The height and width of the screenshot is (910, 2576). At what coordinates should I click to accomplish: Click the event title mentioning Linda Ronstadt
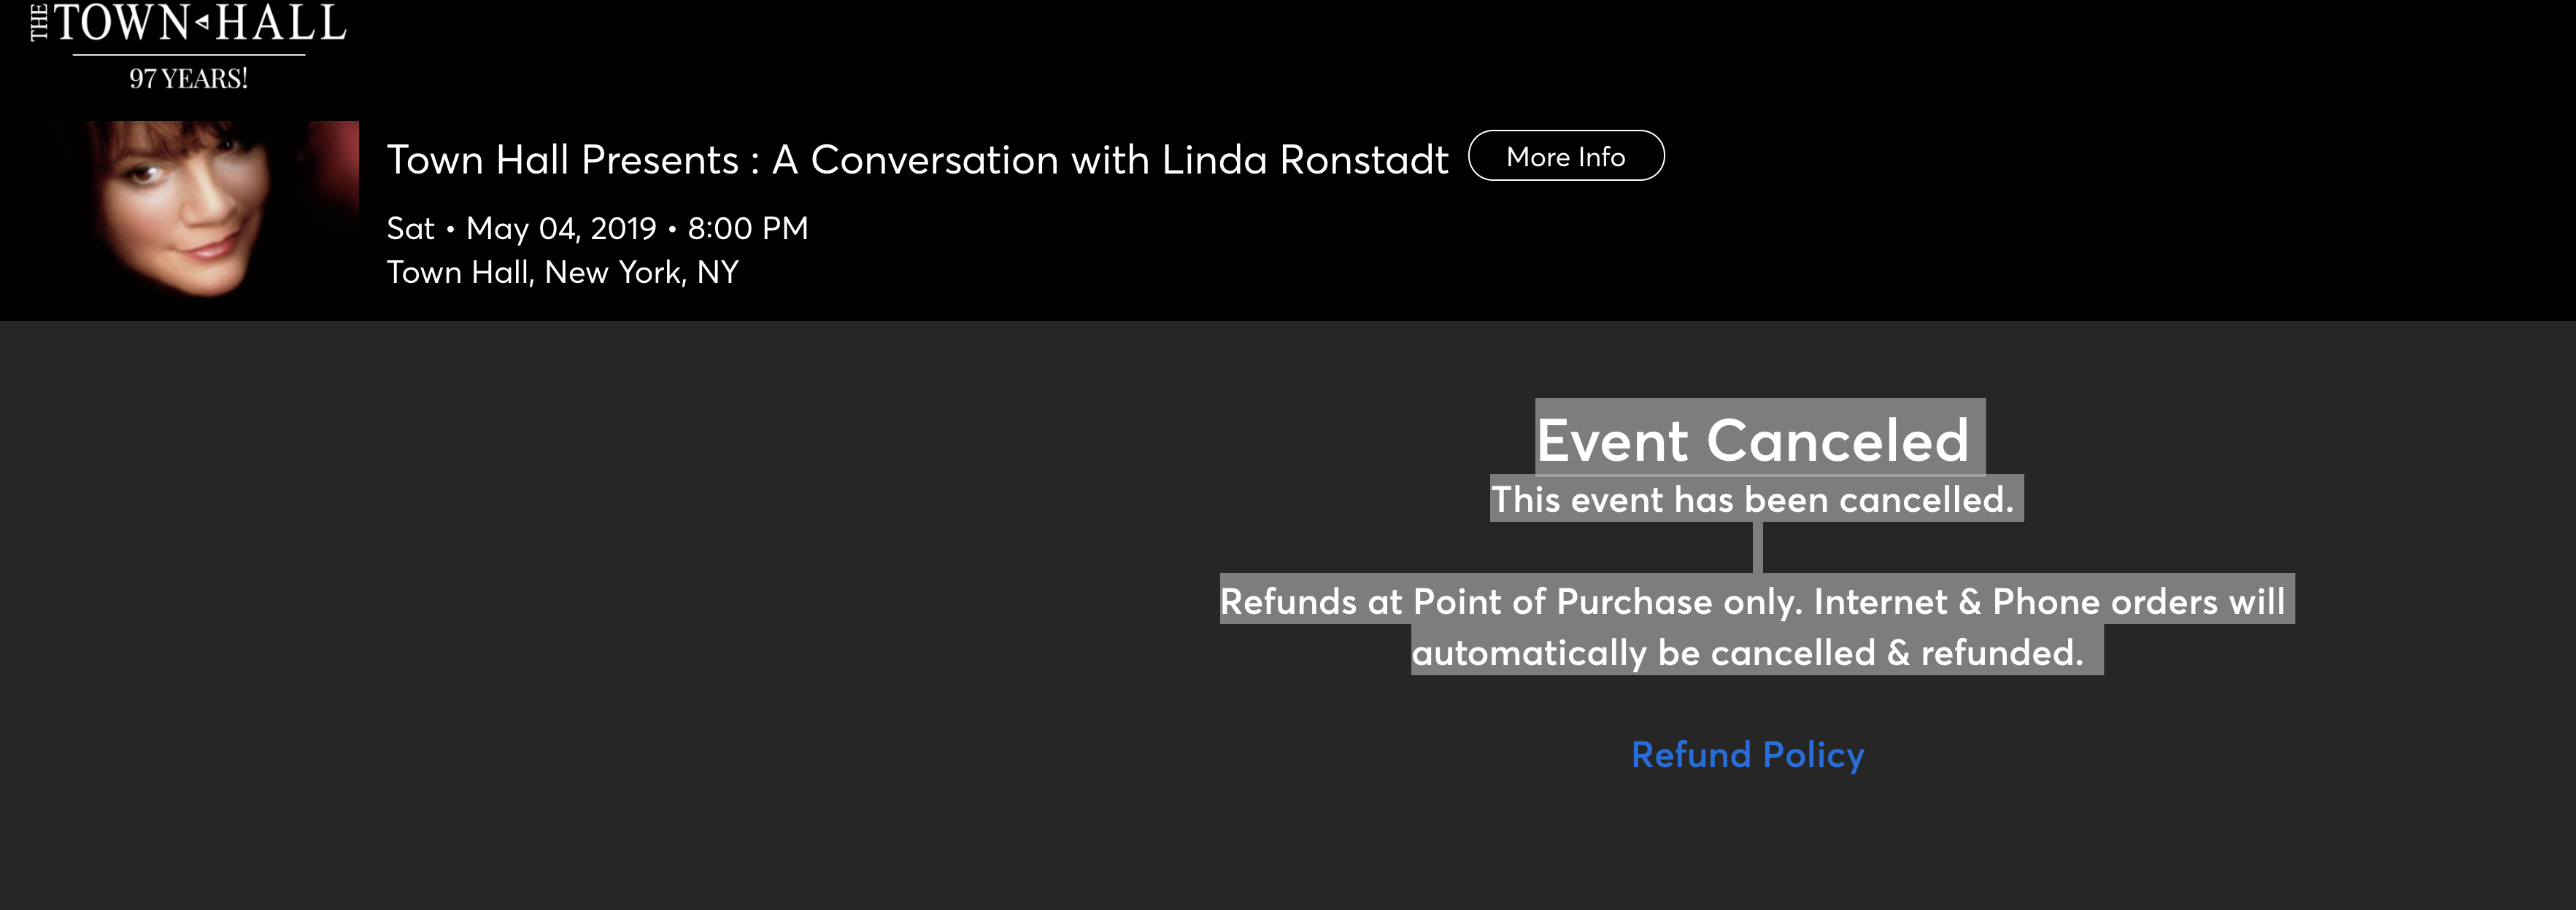(x=917, y=160)
